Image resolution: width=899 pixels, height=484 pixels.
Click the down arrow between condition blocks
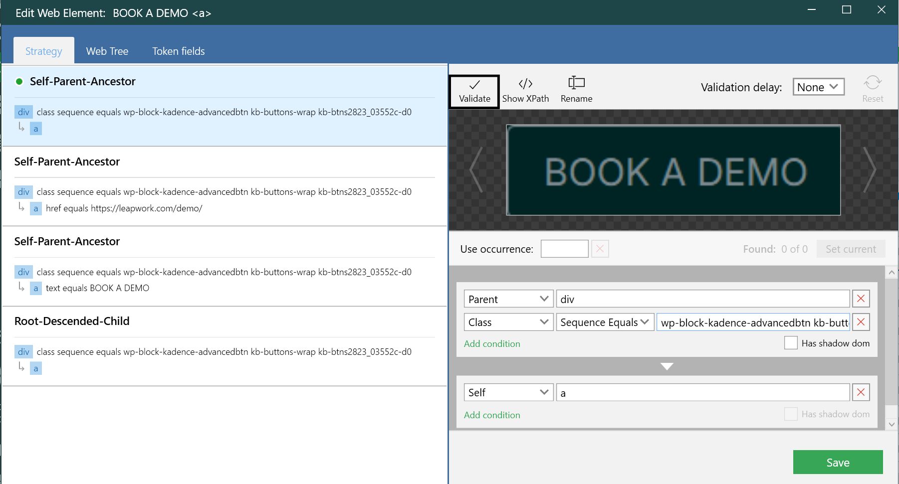pyautogui.click(x=667, y=366)
